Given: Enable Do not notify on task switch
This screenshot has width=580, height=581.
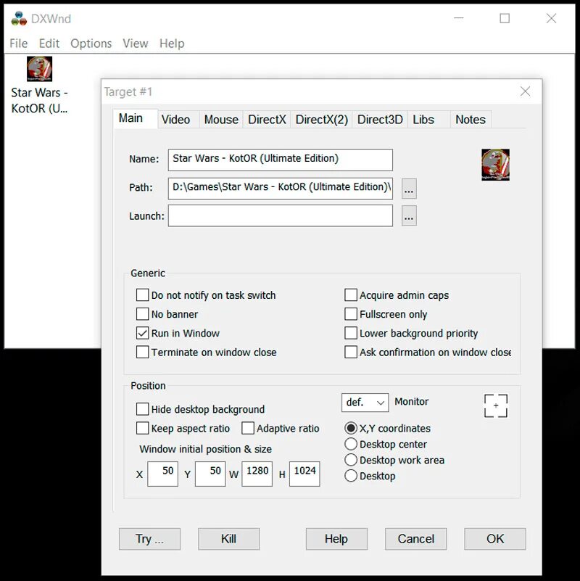Looking at the screenshot, I should [142, 295].
